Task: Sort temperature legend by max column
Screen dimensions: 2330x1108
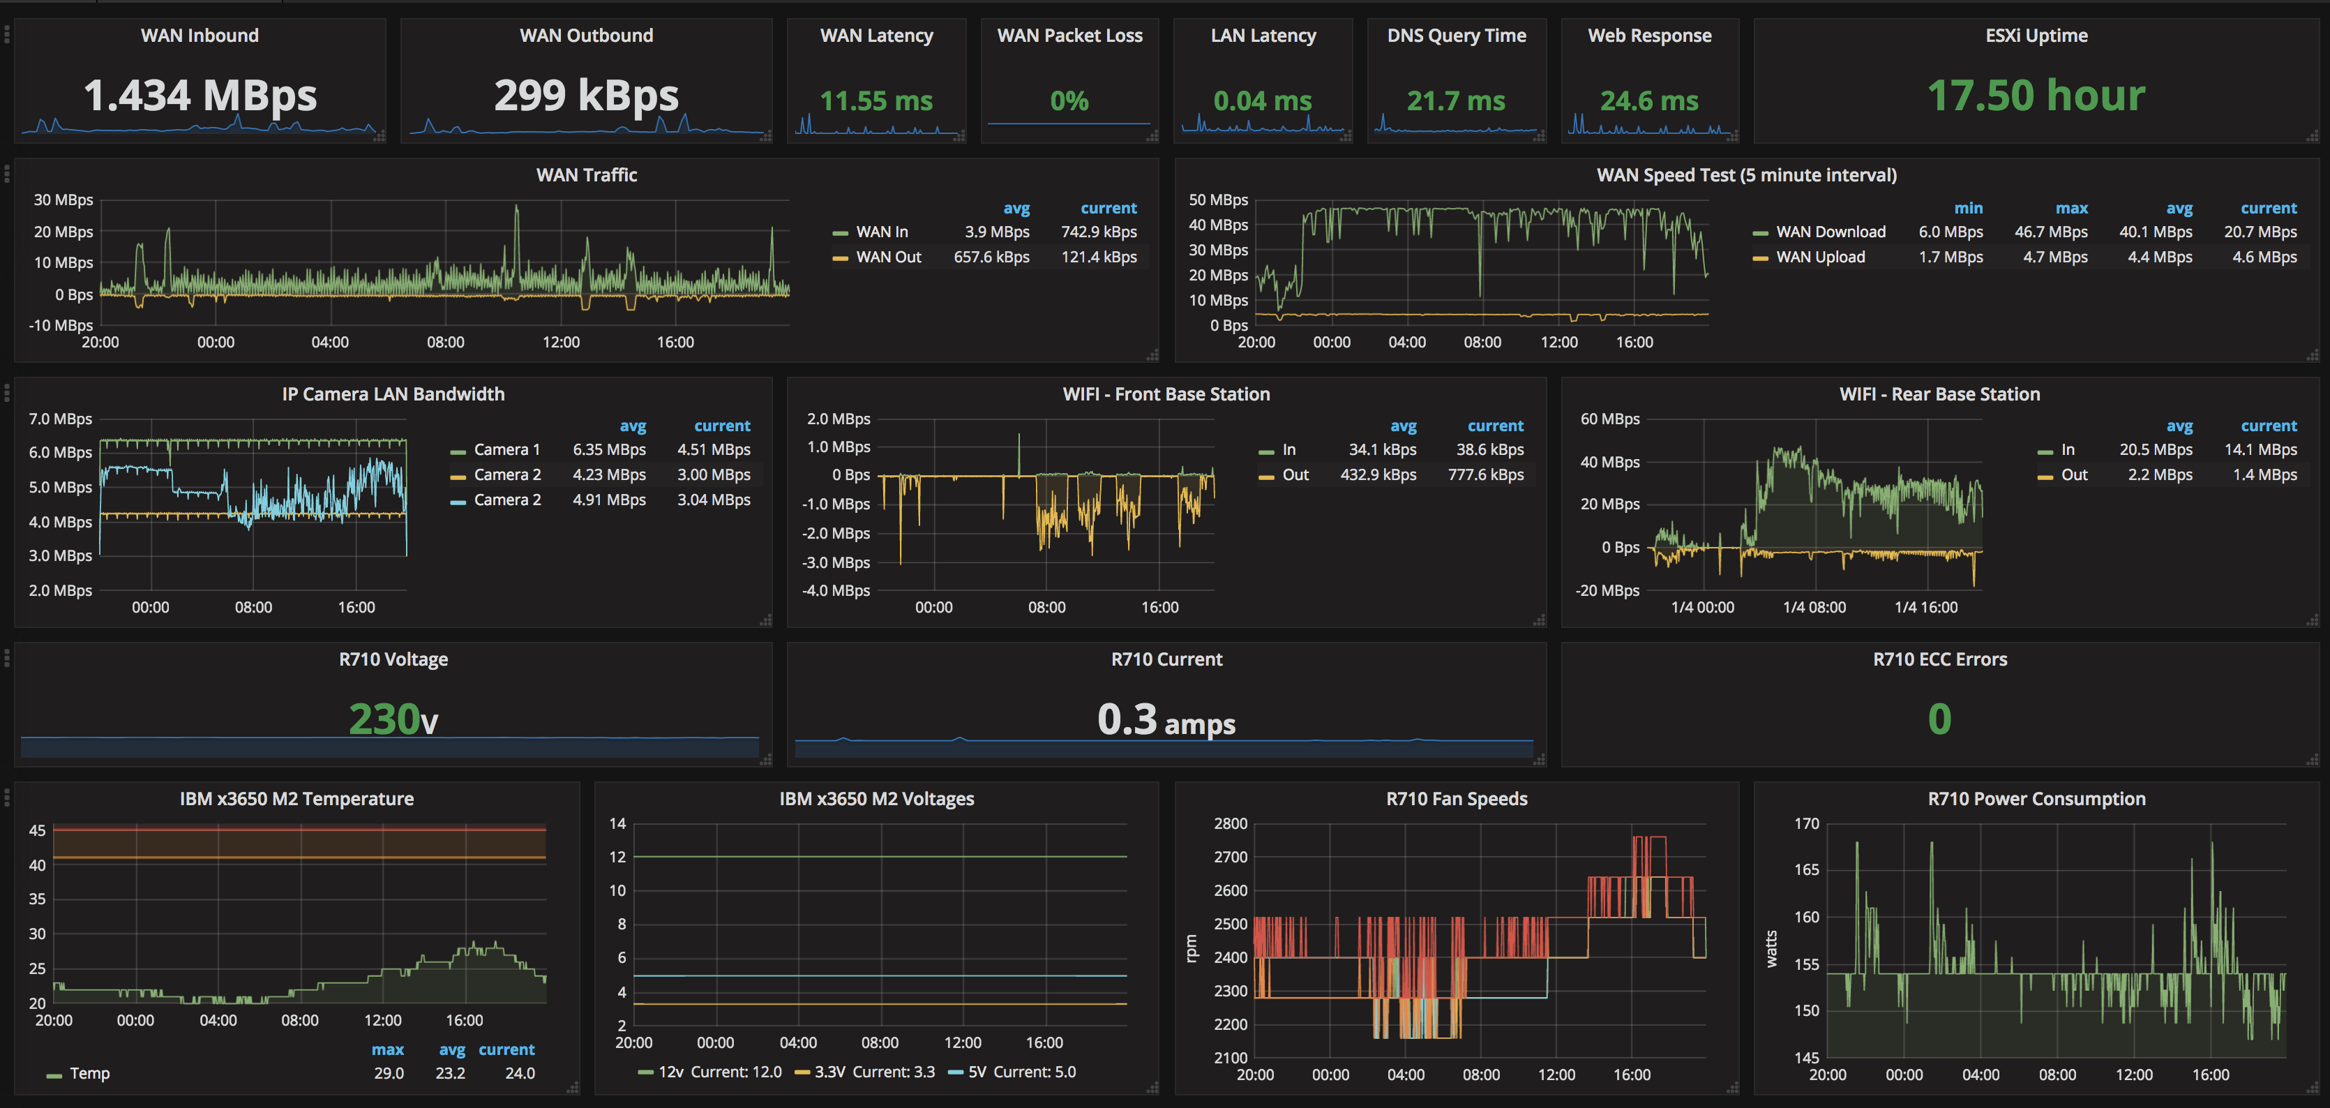Action: [x=387, y=1049]
